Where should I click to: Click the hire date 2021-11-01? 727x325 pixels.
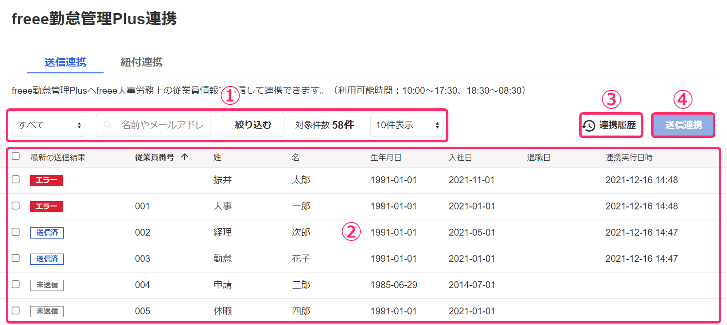[x=472, y=180]
